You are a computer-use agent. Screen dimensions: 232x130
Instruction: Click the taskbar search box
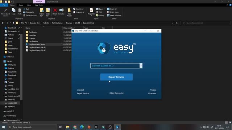[32, 127]
